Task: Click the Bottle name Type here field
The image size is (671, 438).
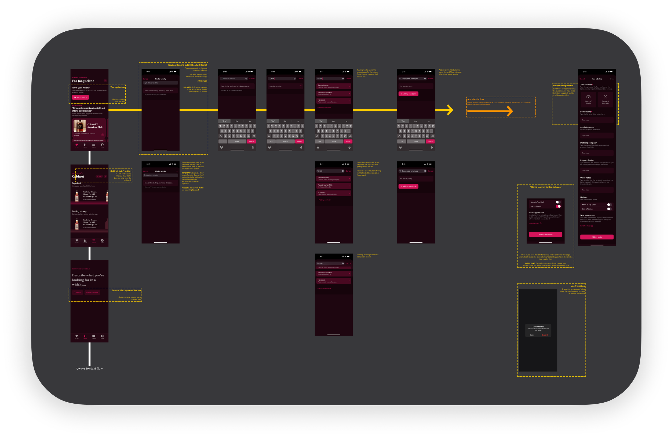Action: [x=597, y=120]
